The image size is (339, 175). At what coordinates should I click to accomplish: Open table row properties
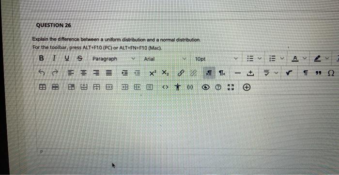(x=55, y=87)
